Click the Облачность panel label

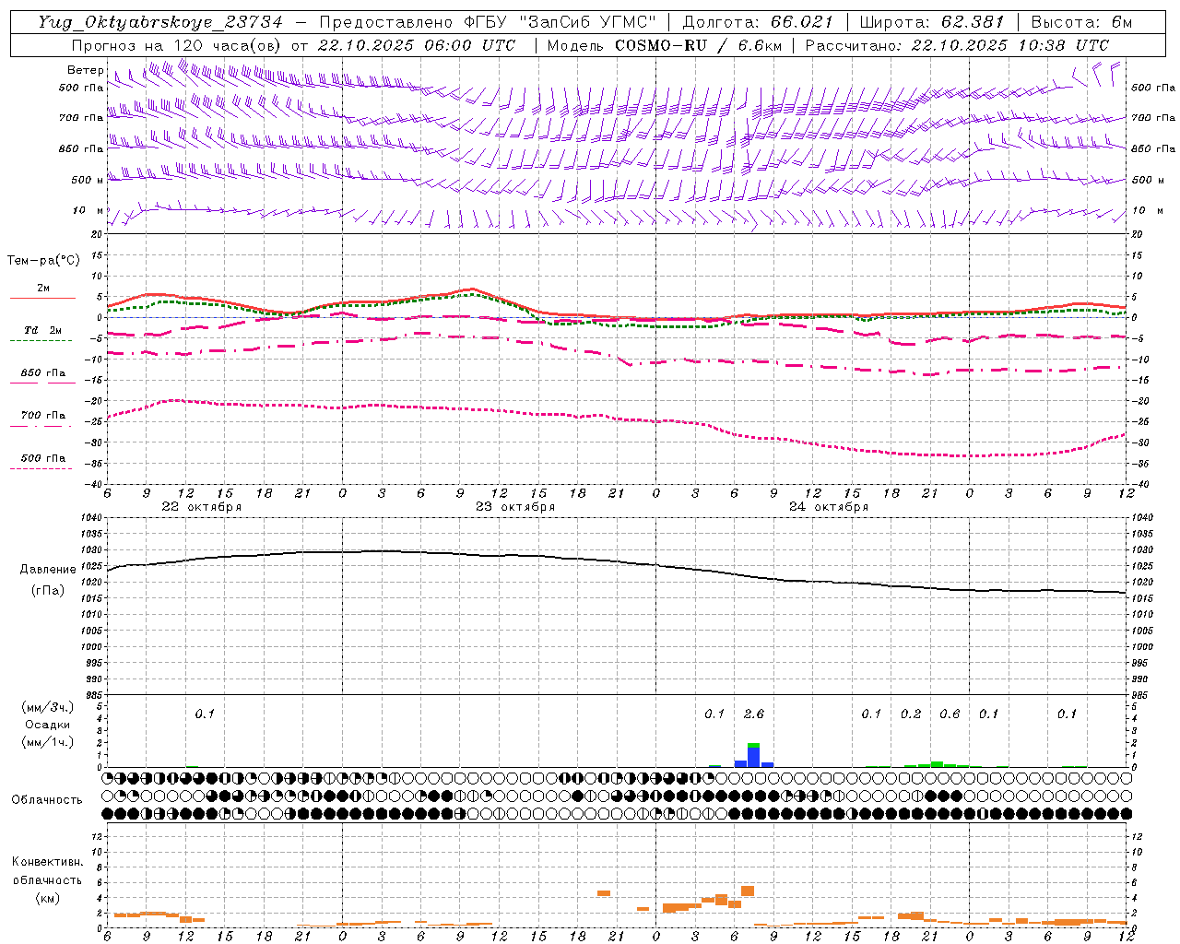[47, 800]
